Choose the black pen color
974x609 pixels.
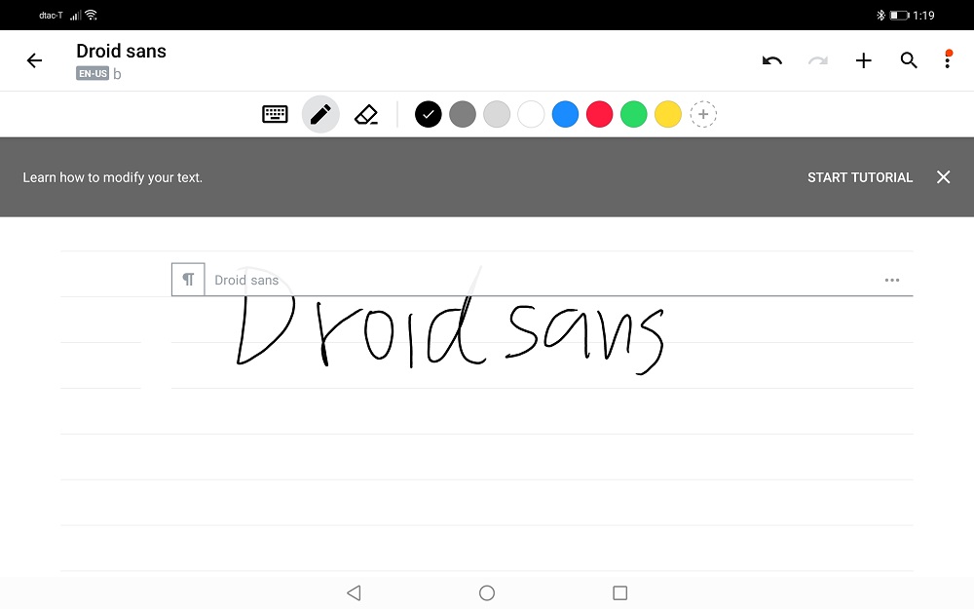pyautogui.click(x=428, y=114)
